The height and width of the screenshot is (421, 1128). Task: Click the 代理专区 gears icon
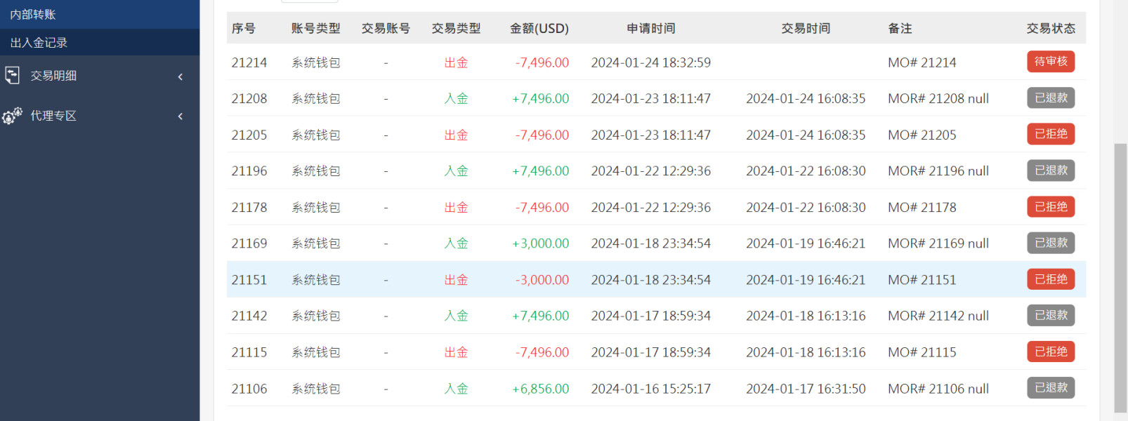(12, 116)
